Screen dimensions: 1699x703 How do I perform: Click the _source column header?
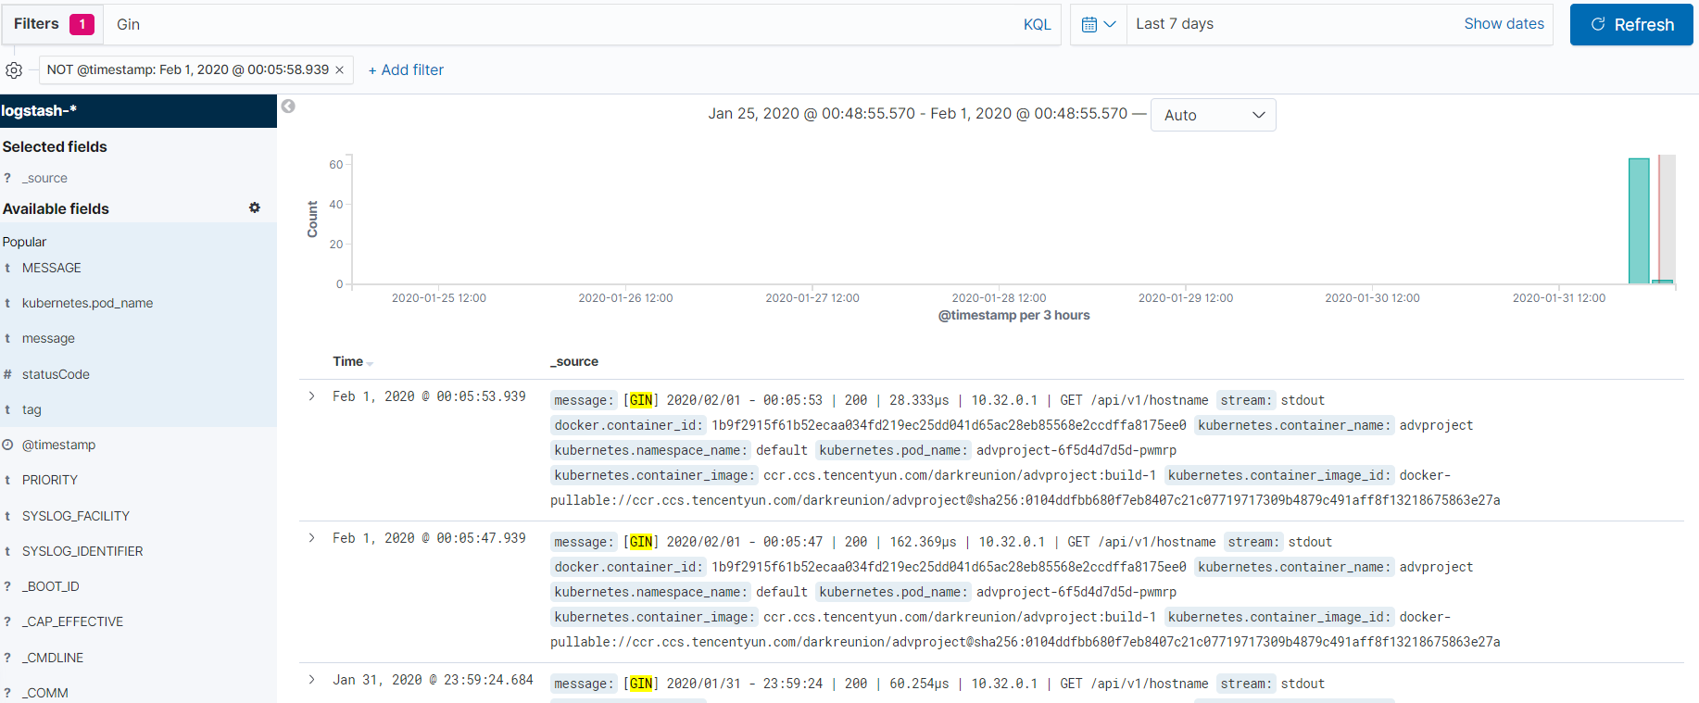(574, 362)
